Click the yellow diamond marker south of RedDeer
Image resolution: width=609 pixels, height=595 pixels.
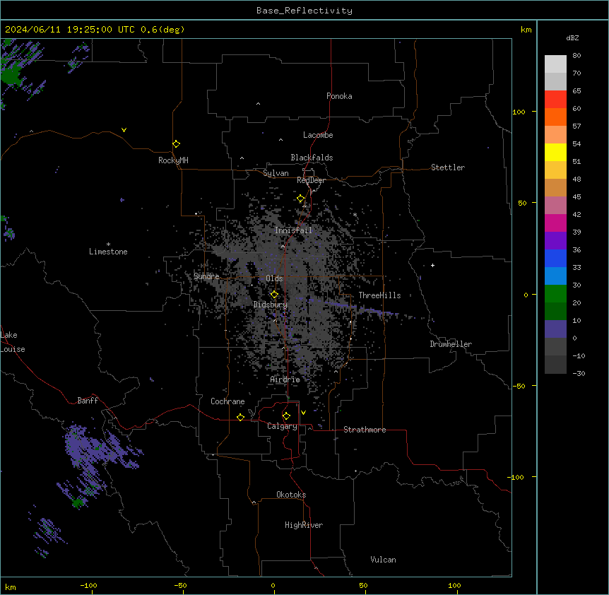(301, 199)
